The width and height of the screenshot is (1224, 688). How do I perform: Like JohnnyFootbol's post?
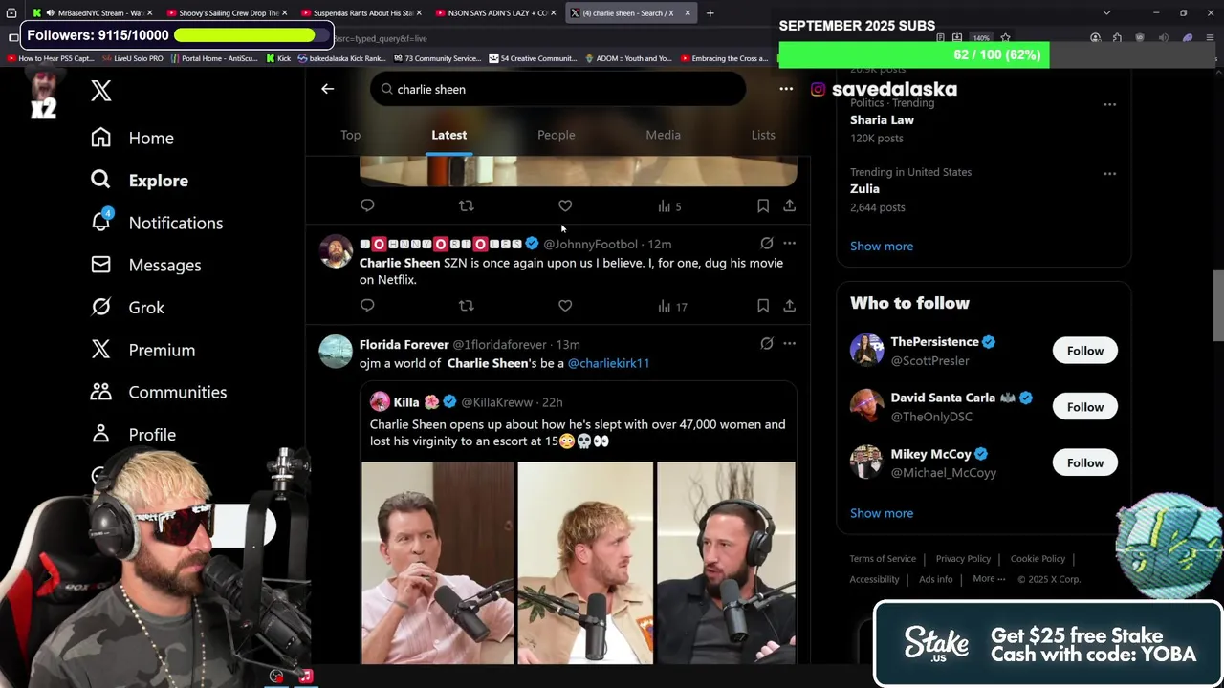tap(565, 306)
